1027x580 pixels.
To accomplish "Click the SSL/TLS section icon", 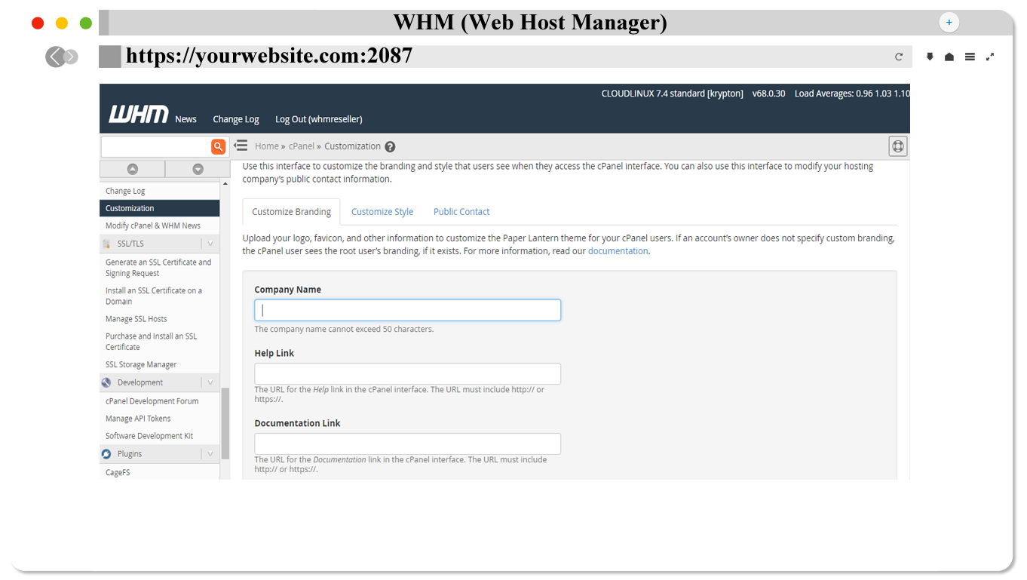I will (106, 244).
